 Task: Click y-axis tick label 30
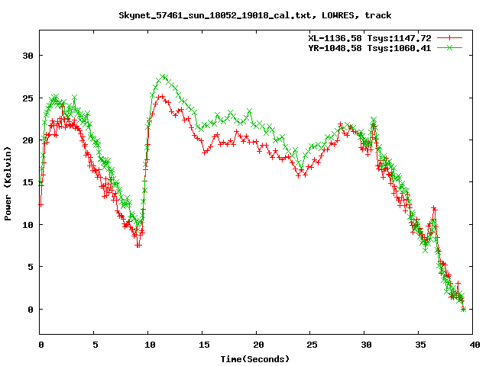[x=28, y=56]
